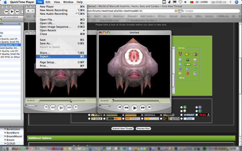Mute audio in Untitled movie window
The image size is (242, 151).
click(x=100, y=105)
